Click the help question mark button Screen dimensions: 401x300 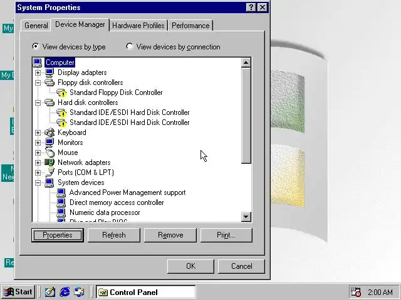pyautogui.click(x=251, y=7)
